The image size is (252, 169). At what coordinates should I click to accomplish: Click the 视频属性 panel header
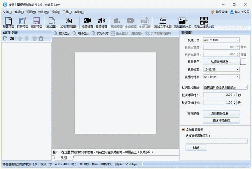coord(215,33)
